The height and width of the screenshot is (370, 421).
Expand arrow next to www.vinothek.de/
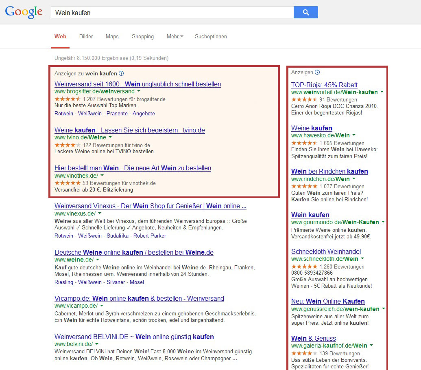102,175
